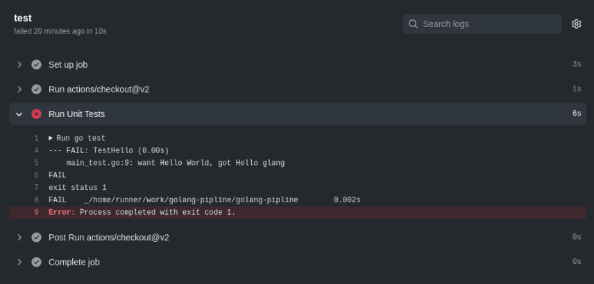Select log line number 8
Screen dimensions: 594x284
36,200
